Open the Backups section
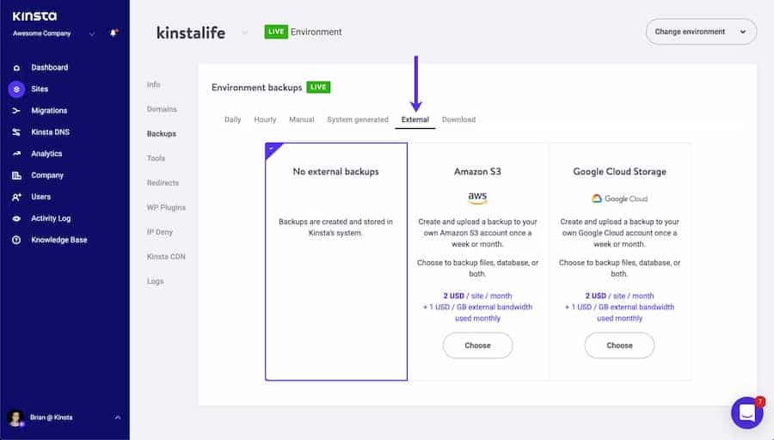774x440 pixels. click(162, 134)
